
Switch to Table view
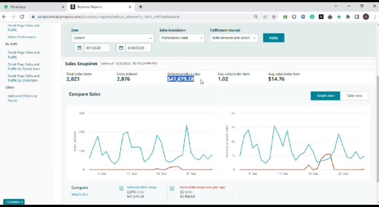click(354, 96)
